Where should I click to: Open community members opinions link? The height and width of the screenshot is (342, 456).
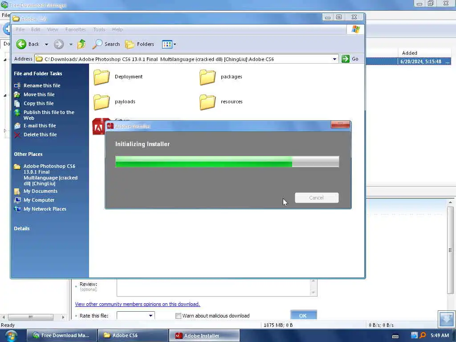point(138,304)
